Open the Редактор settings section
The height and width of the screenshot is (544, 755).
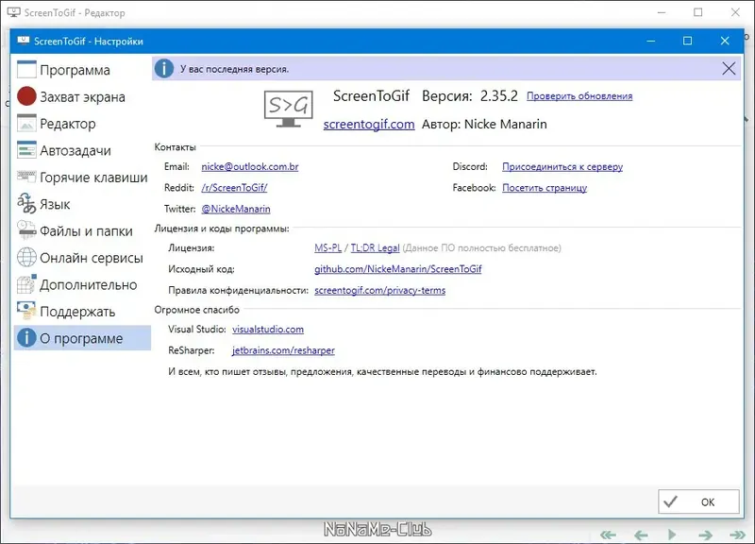coord(82,124)
